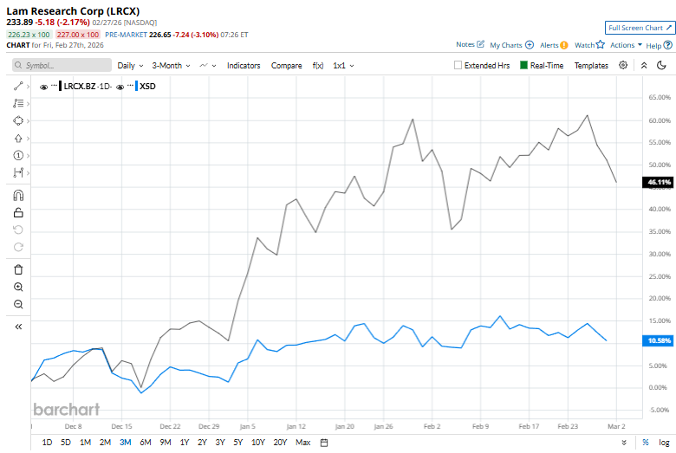Open chart settings gear icon
Viewport: 676px width, 453px height.
[x=623, y=65]
